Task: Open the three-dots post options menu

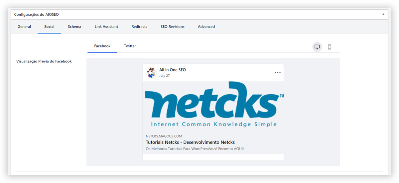Action: coord(278,73)
